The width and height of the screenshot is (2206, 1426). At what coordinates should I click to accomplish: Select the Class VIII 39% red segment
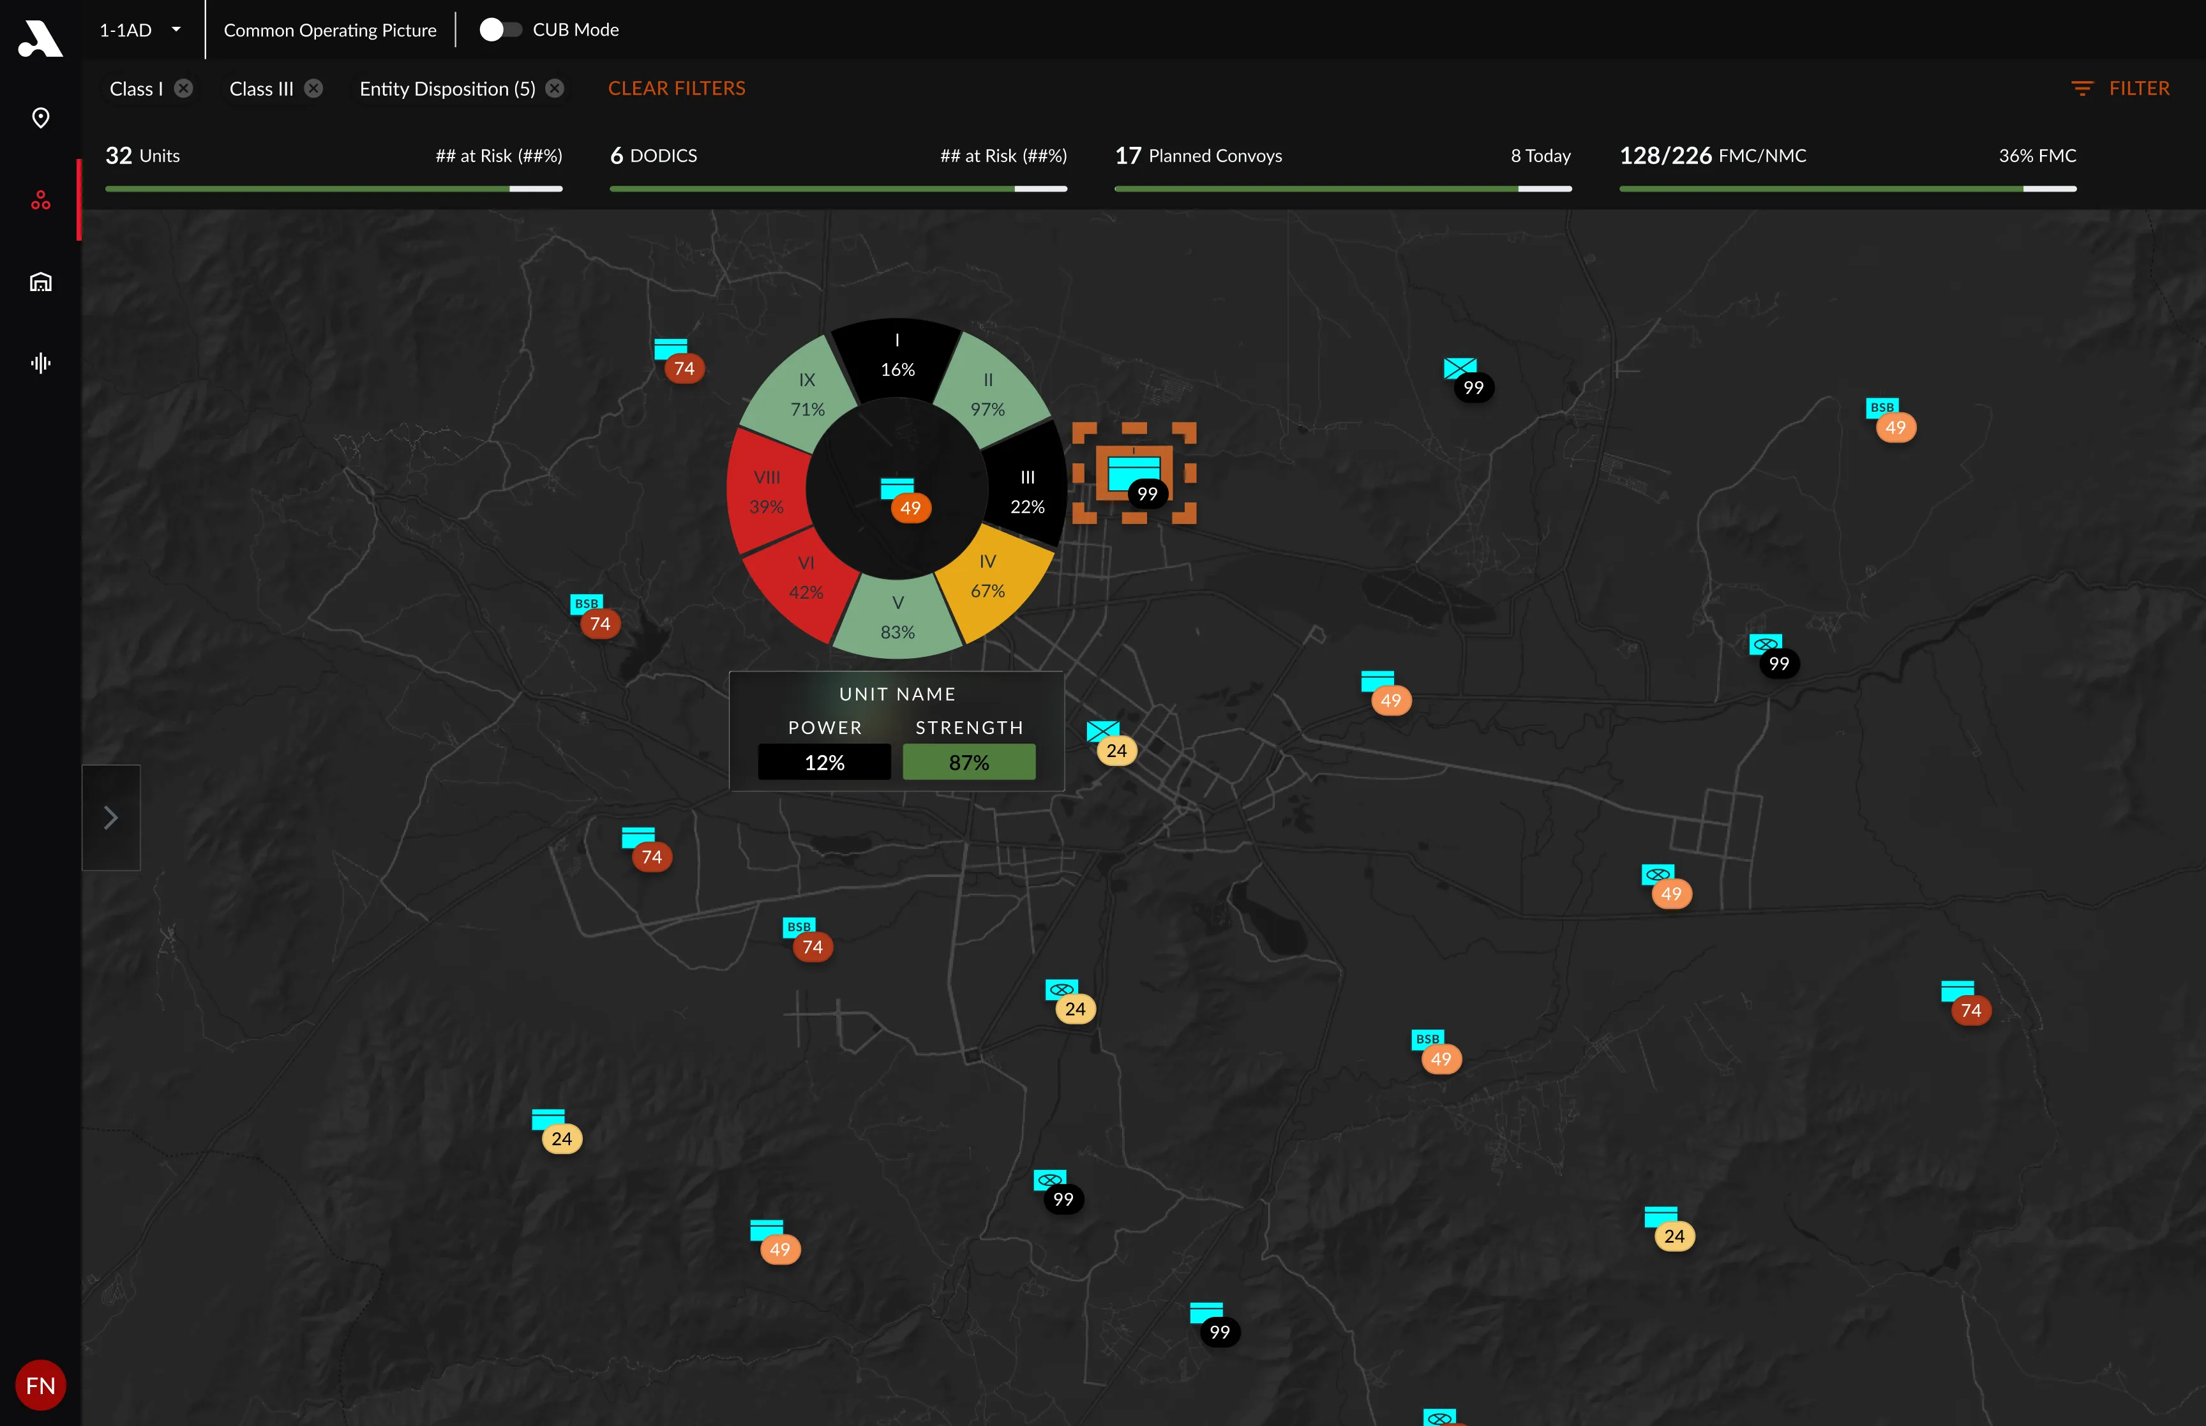click(767, 492)
